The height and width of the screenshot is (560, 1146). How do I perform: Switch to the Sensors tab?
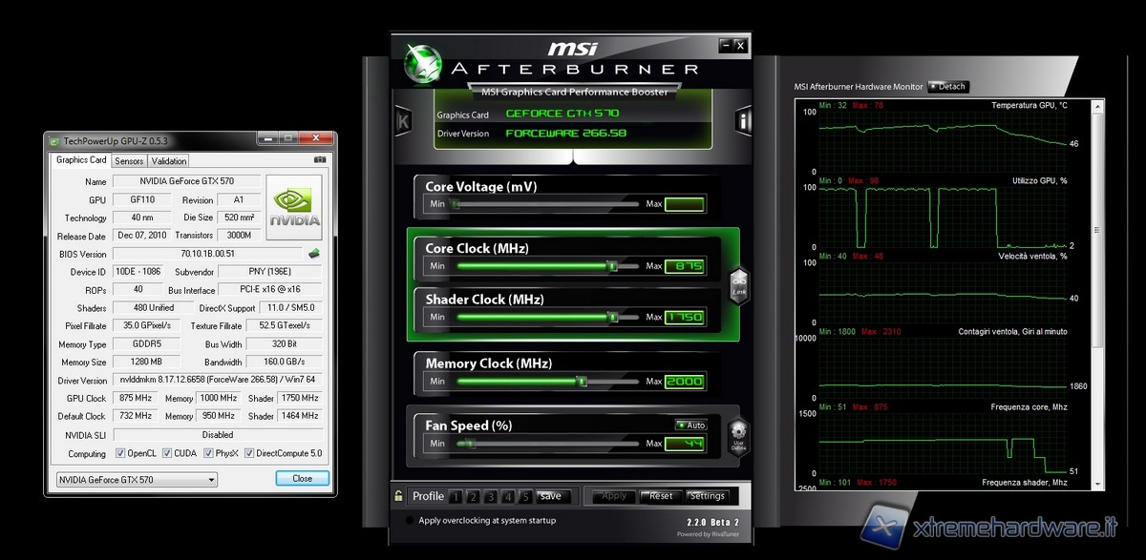(129, 161)
